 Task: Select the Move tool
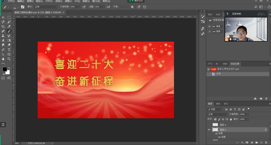point(3,17)
